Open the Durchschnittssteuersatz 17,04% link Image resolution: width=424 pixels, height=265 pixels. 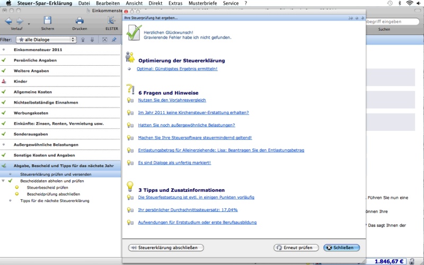pyautogui.click(x=188, y=210)
